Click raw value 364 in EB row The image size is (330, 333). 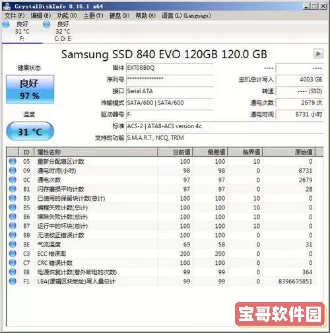click(307, 272)
